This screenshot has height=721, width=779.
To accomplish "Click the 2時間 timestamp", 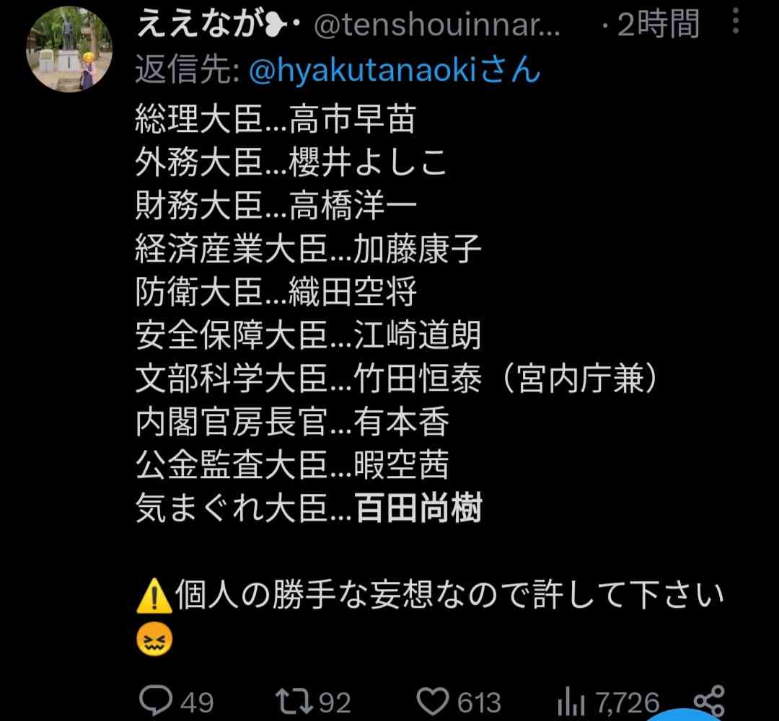I will click(x=659, y=24).
